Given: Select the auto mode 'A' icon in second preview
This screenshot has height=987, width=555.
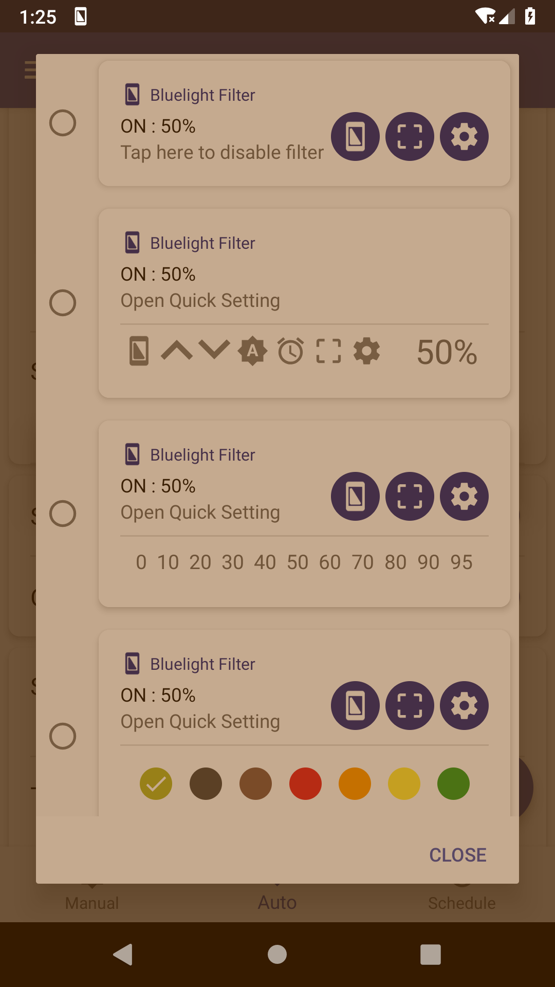Looking at the screenshot, I should click(252, 352).
